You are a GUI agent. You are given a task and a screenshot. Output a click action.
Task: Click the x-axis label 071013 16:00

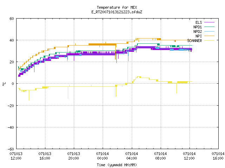(x=45, y=156)
